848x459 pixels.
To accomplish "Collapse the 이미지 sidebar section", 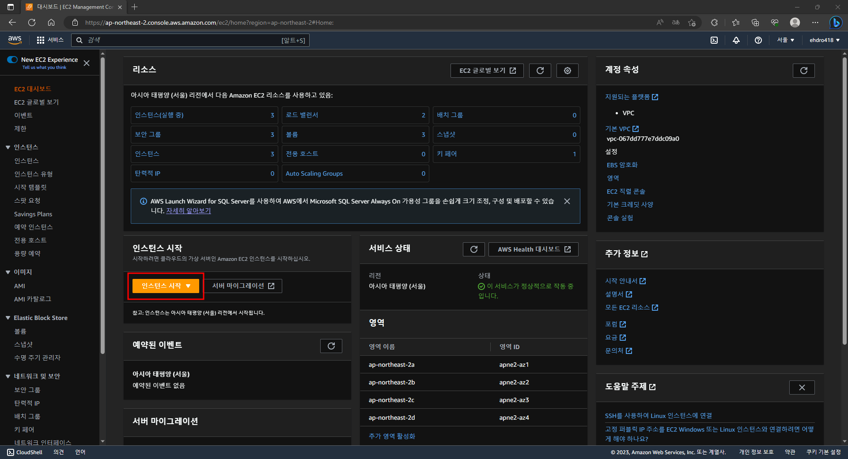I will click(x=8, y=272).
